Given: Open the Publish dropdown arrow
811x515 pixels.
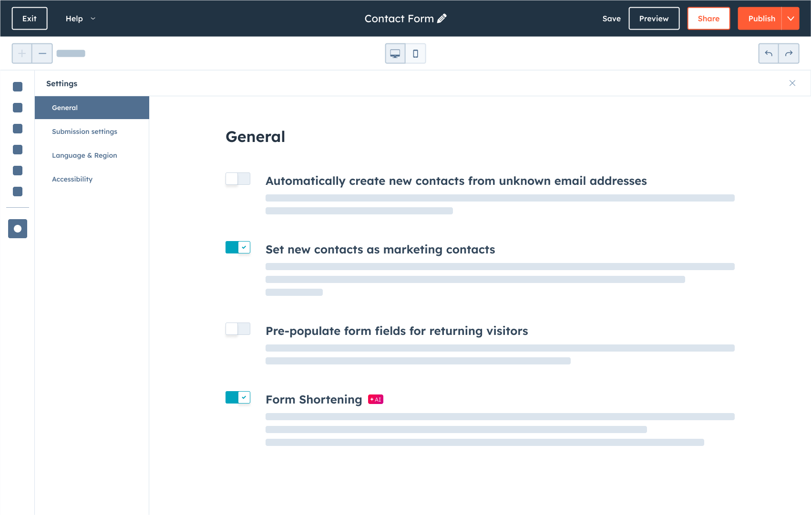Looking at the screenshot, I should 791,18.
